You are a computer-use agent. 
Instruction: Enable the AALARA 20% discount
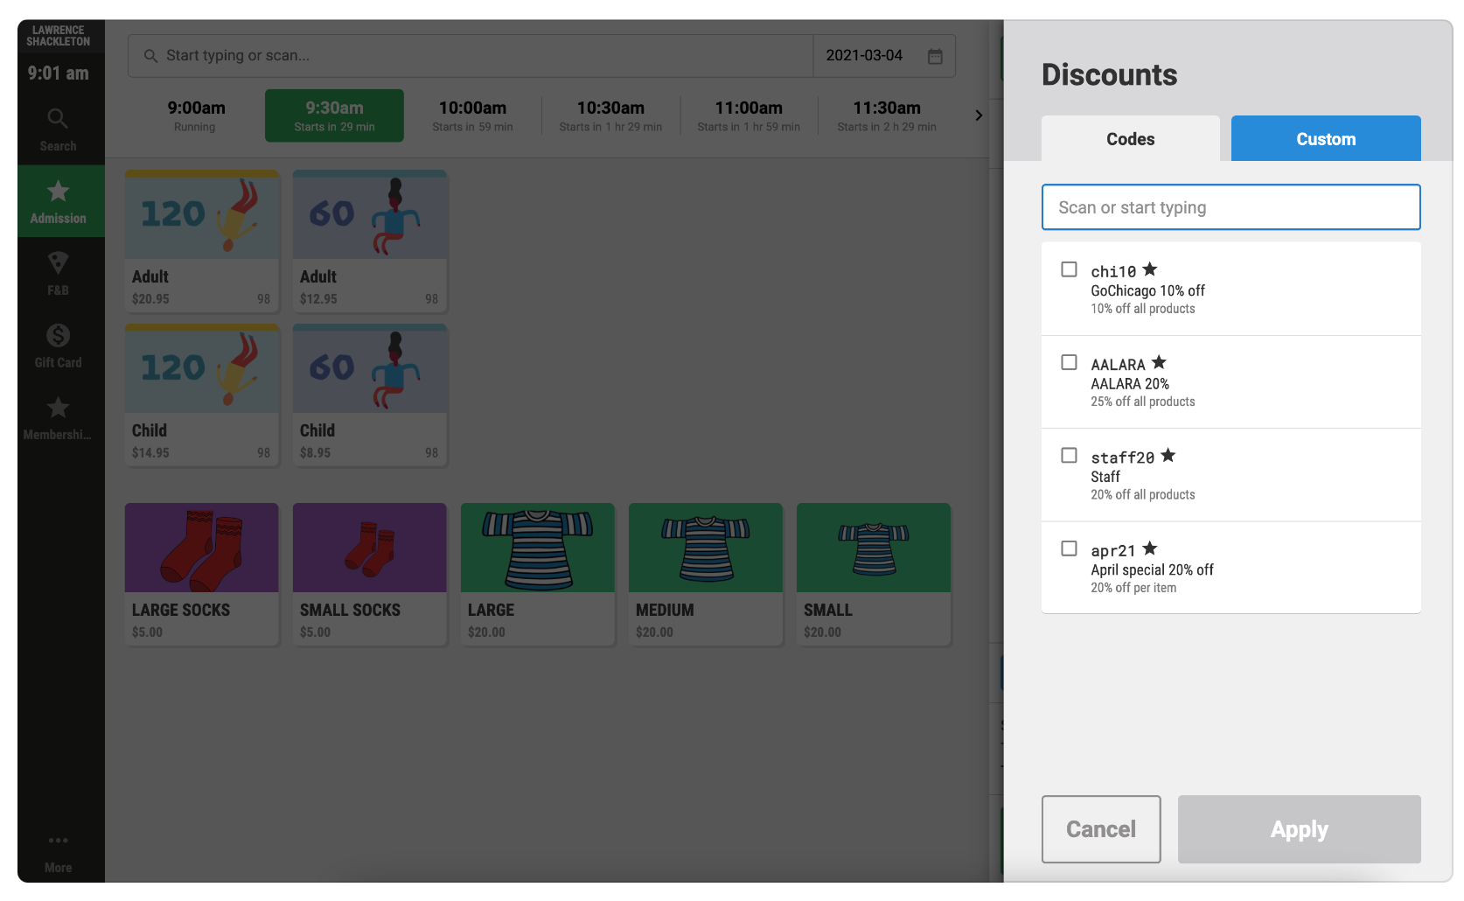pos(1069,361)
